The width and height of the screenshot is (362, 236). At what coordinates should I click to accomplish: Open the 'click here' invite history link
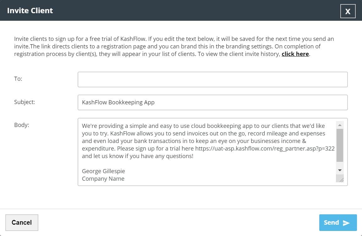click(x=295, y=54)
